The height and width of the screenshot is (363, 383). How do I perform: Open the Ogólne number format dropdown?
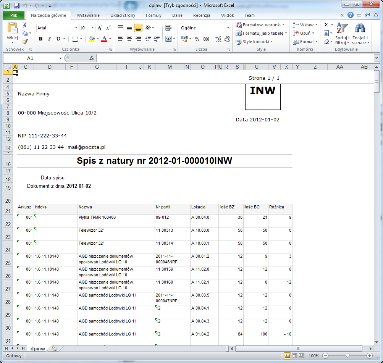(x=228, y=28)
